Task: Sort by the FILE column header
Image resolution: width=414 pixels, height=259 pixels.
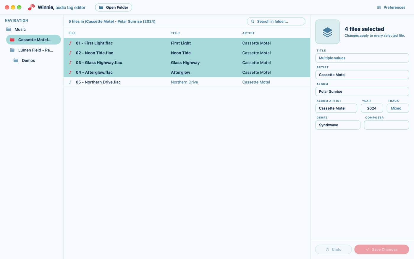Action: 72,33
